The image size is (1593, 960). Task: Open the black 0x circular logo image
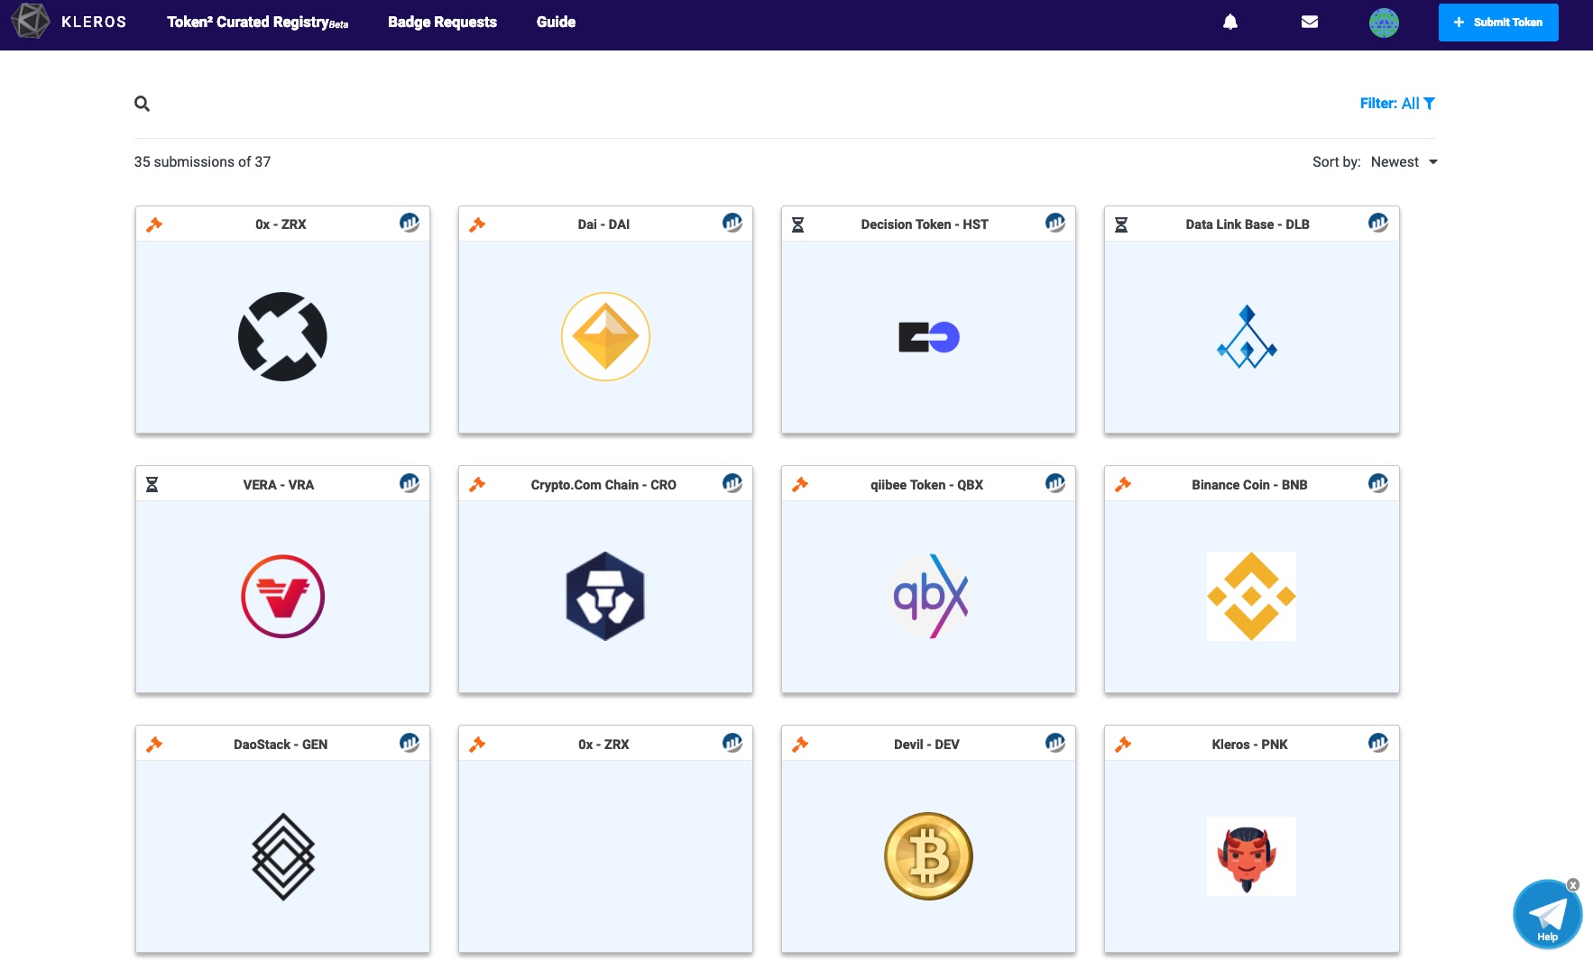pos(282,336)
